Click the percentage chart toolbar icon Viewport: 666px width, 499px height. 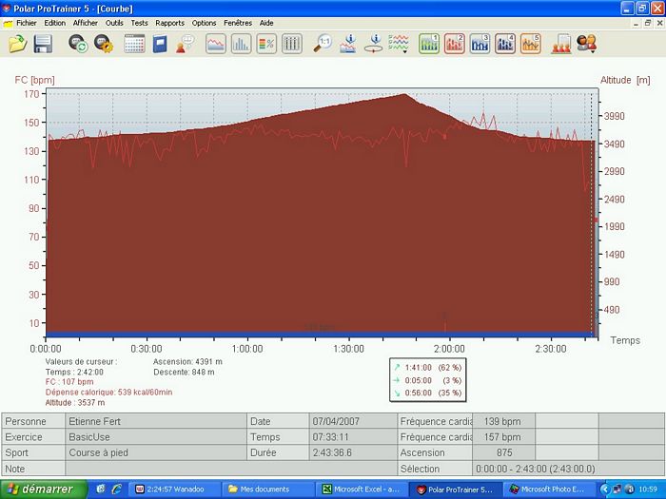point(266,44)
